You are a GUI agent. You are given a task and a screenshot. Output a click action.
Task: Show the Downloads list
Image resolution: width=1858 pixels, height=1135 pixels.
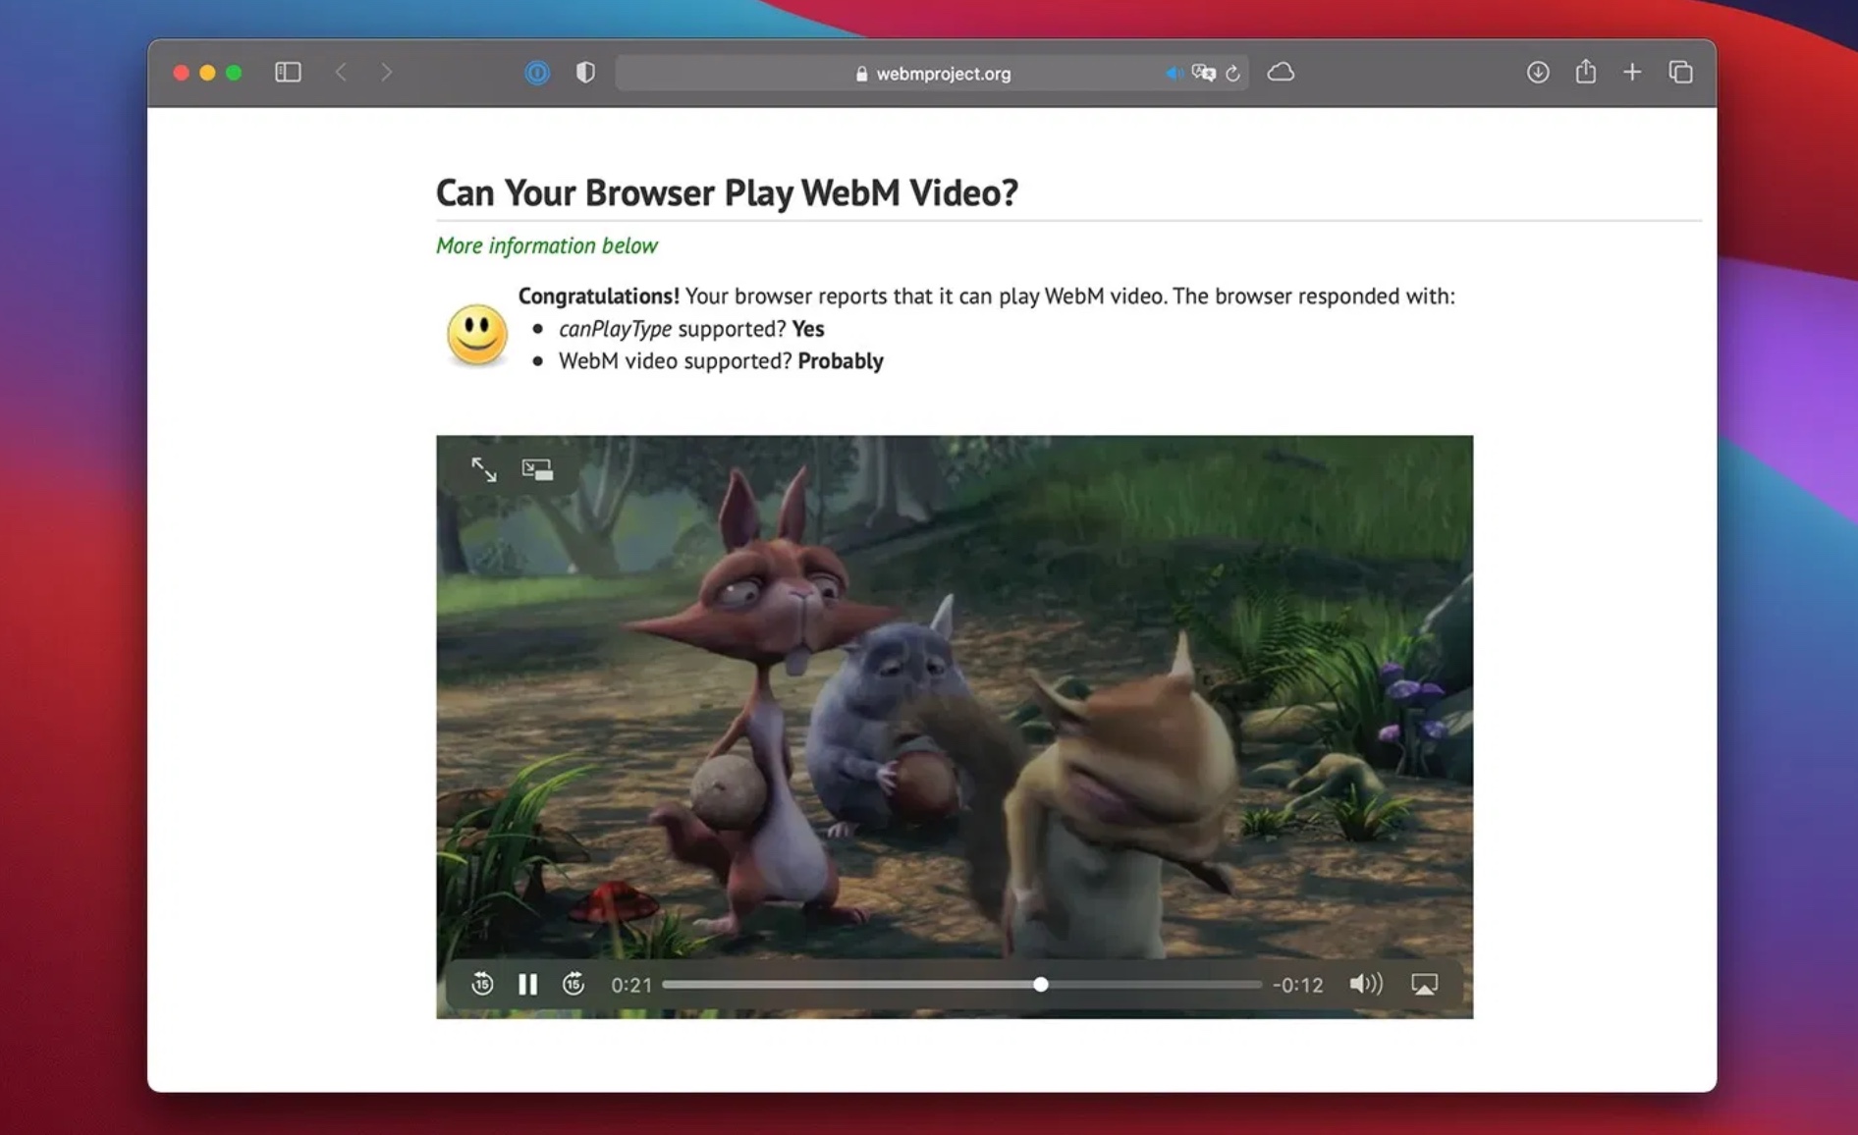tap(1538, 73)
